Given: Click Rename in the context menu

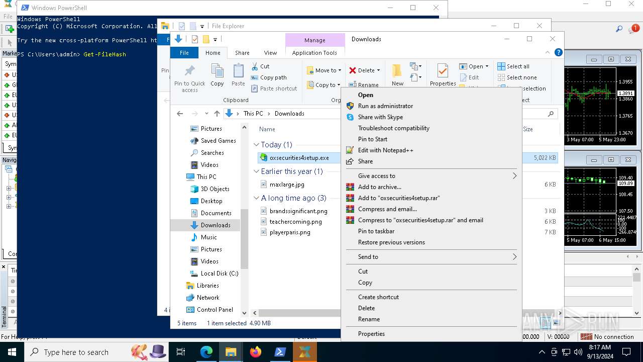Looking at the screenshot, I should (369, 319).
